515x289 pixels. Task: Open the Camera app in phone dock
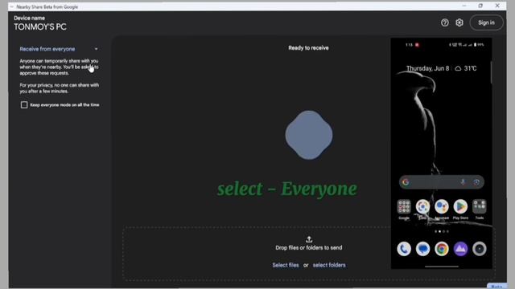coord(480,249)
